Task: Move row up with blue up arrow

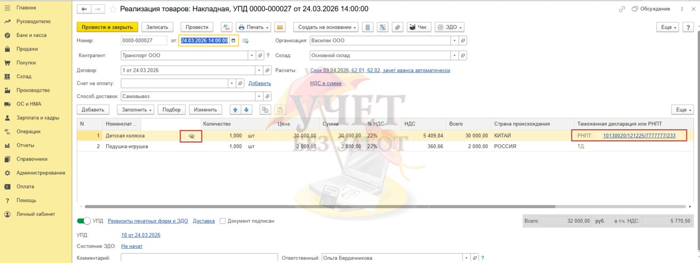Action: (235, 110)
